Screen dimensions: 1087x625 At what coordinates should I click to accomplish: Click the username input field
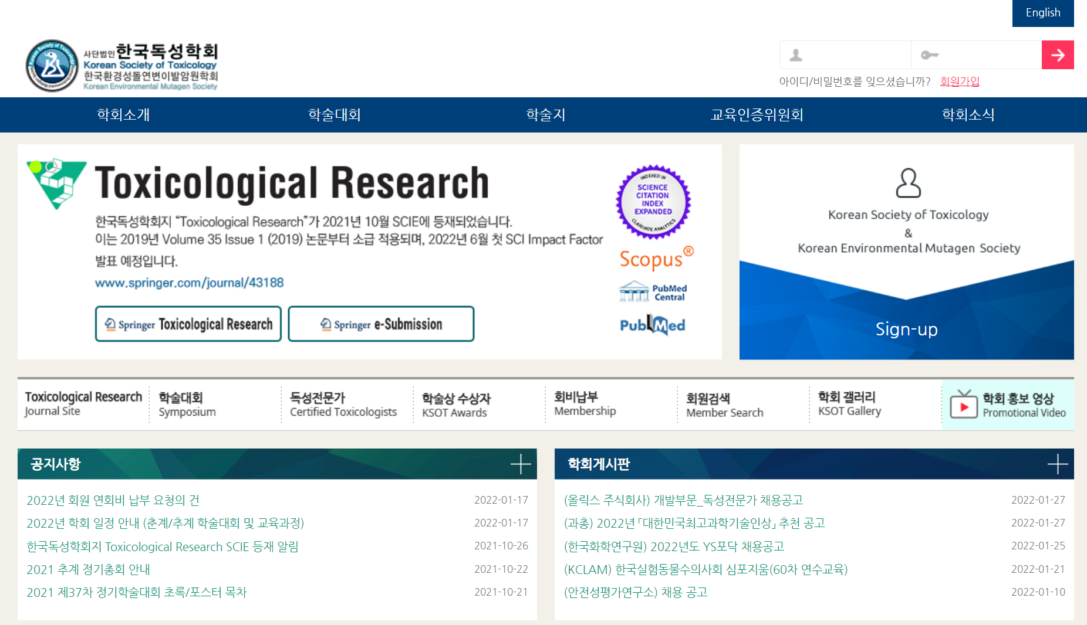tap(851, 55)
